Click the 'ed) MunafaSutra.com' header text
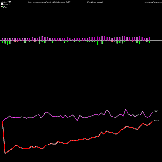Image resolution: width=162 pixels, height=162 pixels. pos(153,2)
